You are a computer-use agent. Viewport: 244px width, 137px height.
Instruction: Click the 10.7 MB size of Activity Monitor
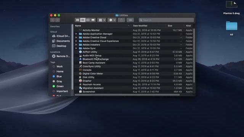177,30
